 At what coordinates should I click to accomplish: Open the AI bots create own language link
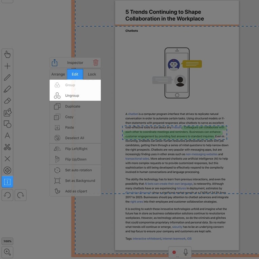coord(168,184)
